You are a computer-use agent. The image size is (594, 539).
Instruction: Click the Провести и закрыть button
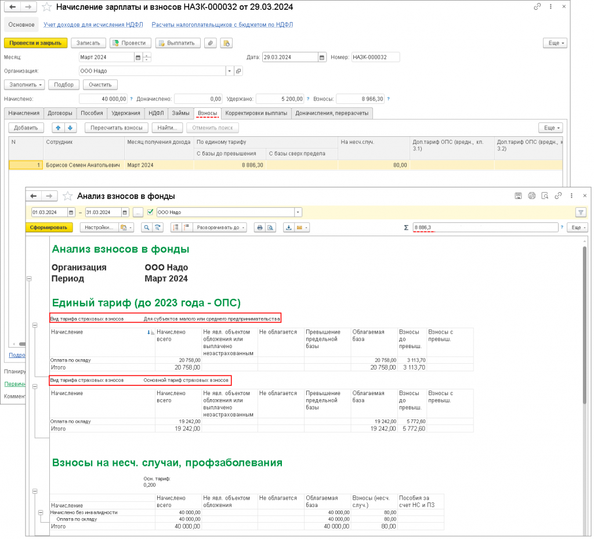pos(35,43)
